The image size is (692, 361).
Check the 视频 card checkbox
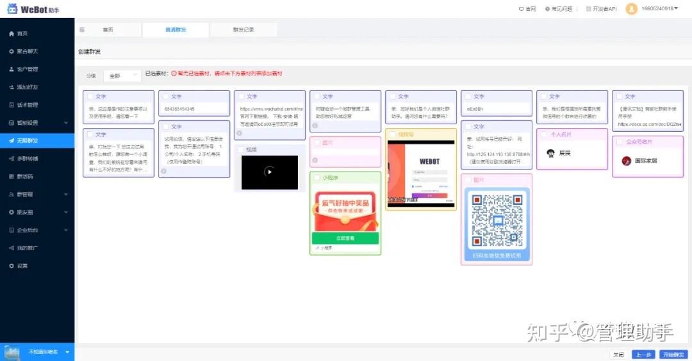[241, 150]
